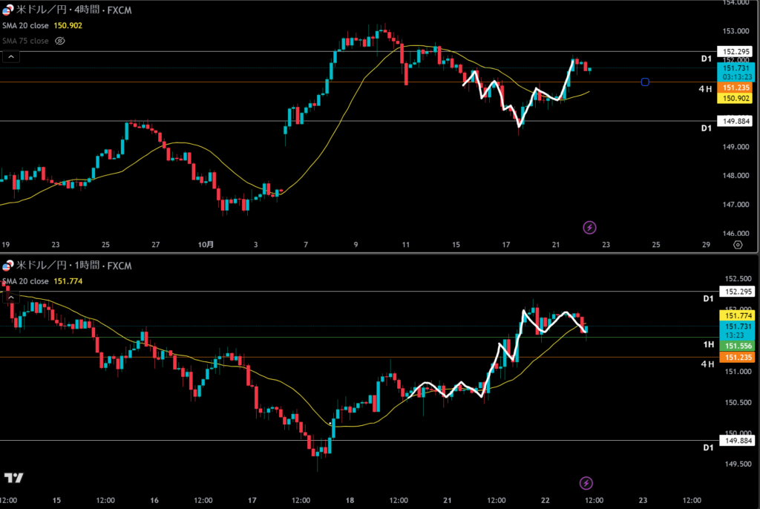Click the lightning event icon on 4-hour chart
The image size is (760, 509).
pyautogui.click(x=589, y=227)
